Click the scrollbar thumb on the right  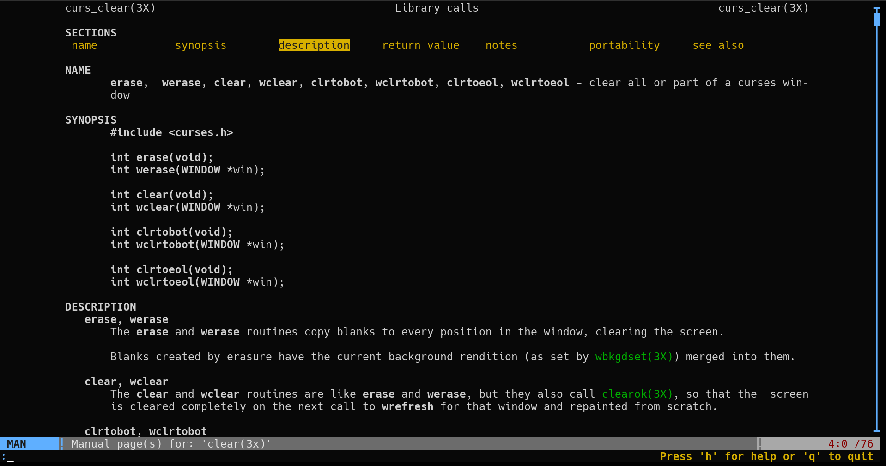pyautogui.click(x=877, y=19)
